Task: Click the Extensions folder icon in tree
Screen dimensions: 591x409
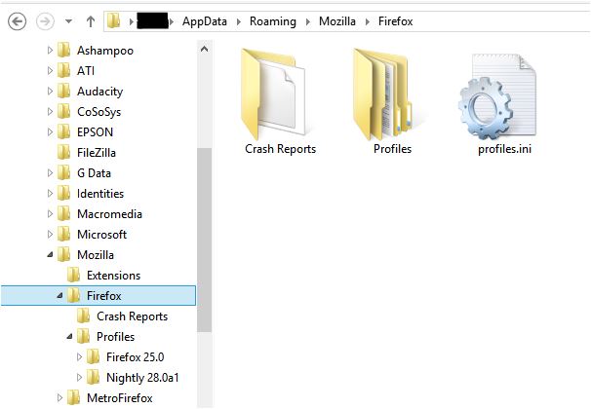Action: pos(73,275)
